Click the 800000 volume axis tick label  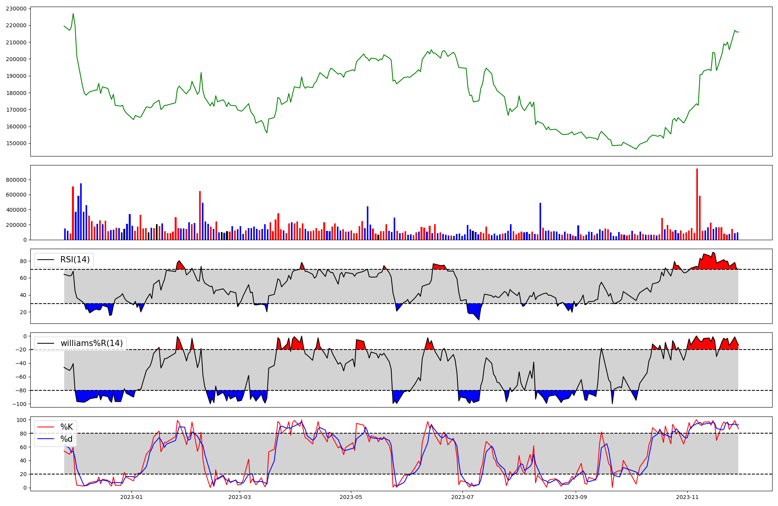pyautogui.click(x=16, y=180)
